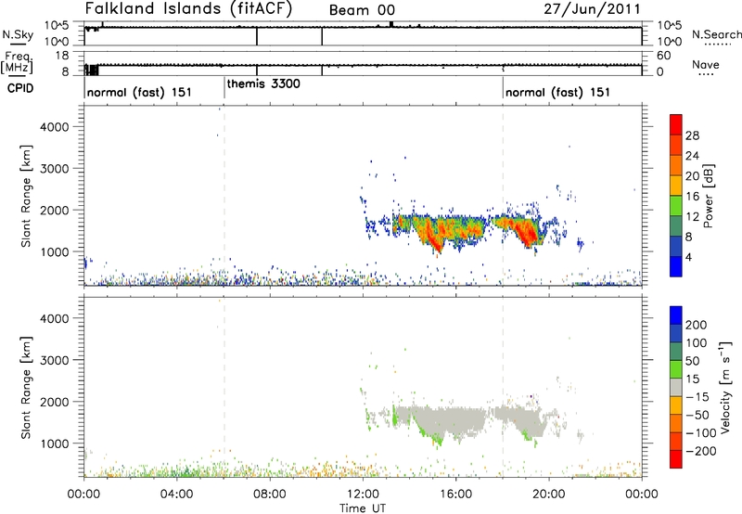Click the '20:00' time axis tick label

coord(549,495)
